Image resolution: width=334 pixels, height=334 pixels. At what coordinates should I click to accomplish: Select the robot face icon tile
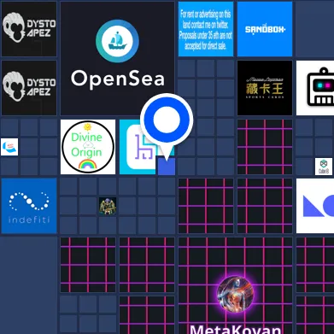[x=315, y=88]
